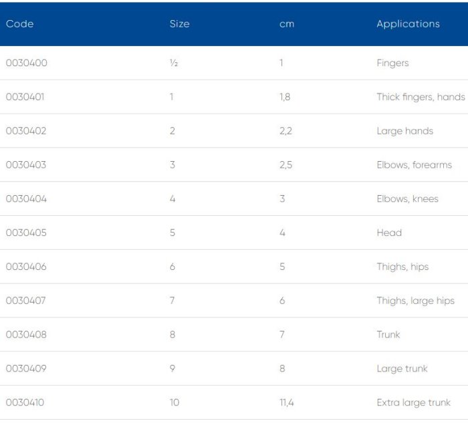
Task: Click product code 0030405
Action: [x=26, y=233]
